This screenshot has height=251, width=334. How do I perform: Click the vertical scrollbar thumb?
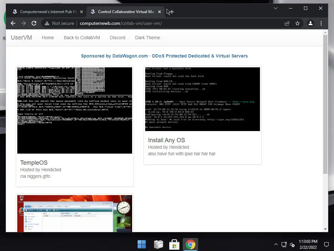[325, 104]
